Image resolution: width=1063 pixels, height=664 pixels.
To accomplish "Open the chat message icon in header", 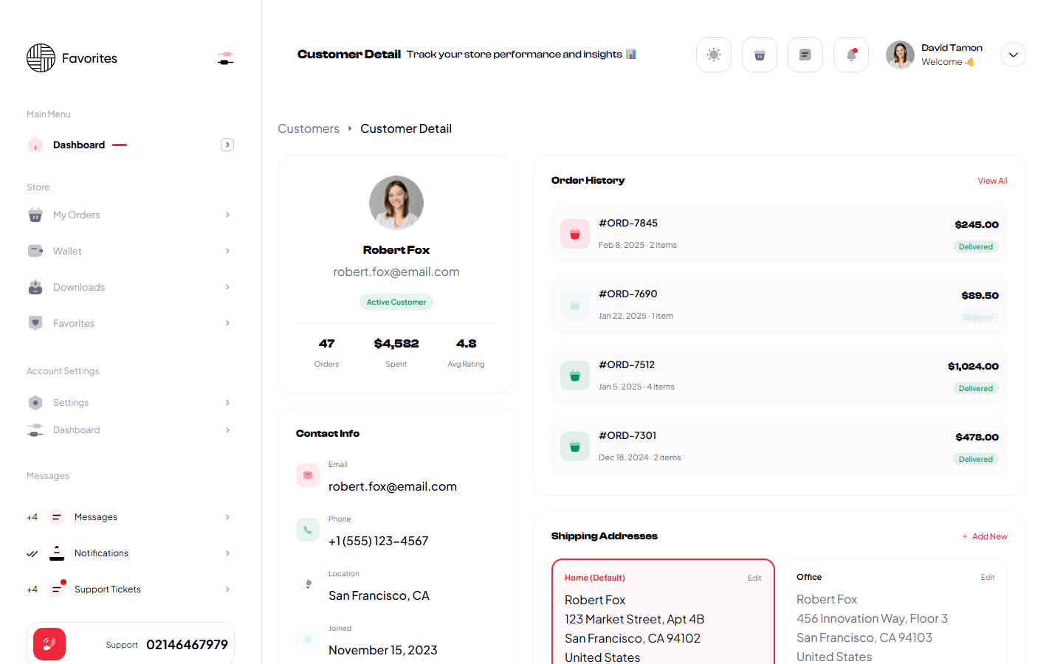I will (805, 55).
